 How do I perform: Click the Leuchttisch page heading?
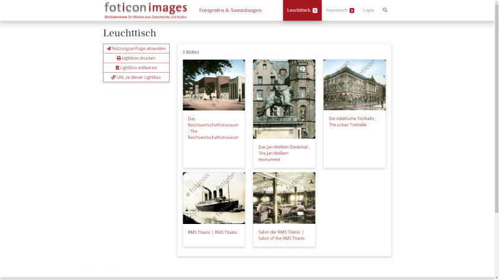tap(130, 33)
